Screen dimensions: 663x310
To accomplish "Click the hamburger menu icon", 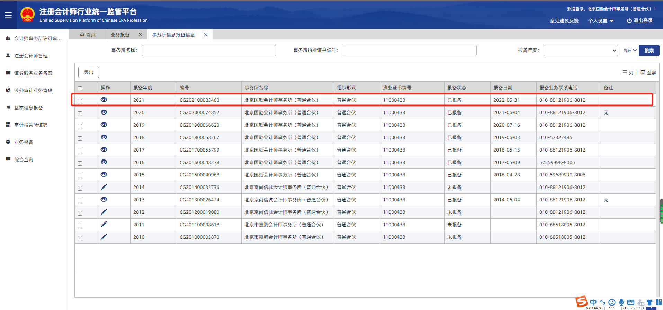I will tap(8, 15).
